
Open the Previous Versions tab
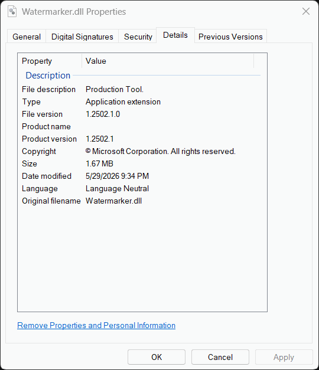pos(230,37)
